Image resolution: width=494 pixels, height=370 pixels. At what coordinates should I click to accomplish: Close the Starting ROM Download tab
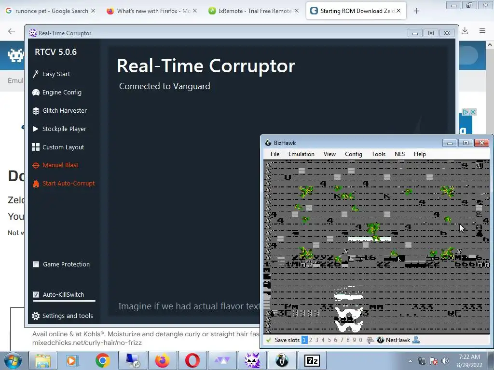398,11
